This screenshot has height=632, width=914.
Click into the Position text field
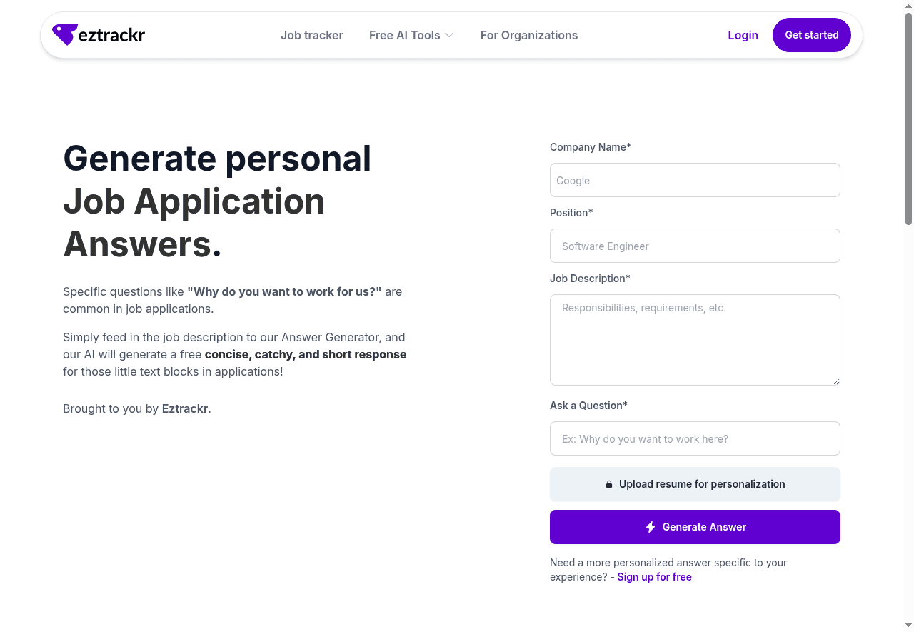(x=694, y=246)
